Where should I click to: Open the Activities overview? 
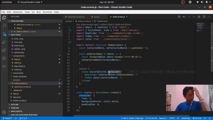(x=7, y=2)
